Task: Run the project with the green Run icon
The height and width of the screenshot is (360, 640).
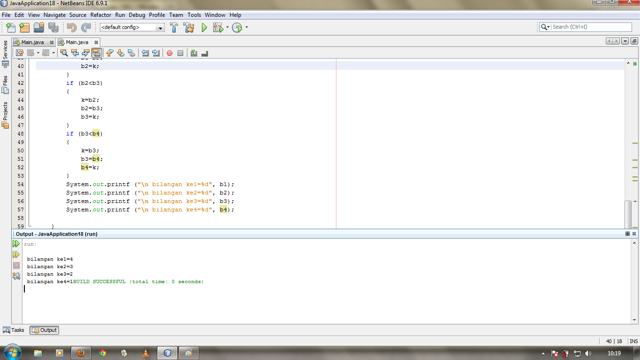Action: tap(204, 28)
